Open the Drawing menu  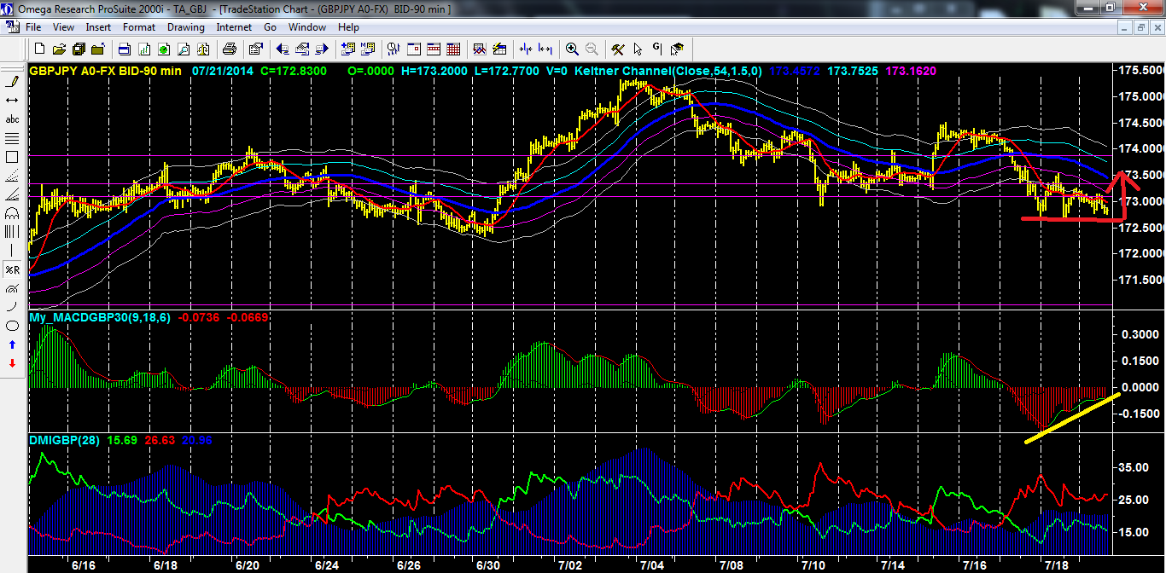coord(185,27)
